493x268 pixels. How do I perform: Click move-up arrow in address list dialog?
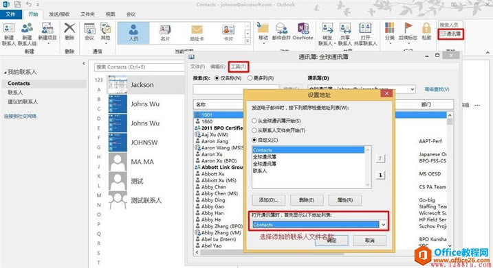(380, 158)
